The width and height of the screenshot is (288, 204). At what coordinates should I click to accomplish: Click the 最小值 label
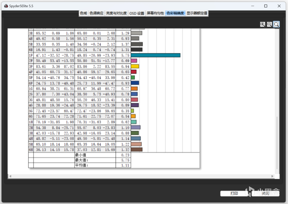pos(80,155)
